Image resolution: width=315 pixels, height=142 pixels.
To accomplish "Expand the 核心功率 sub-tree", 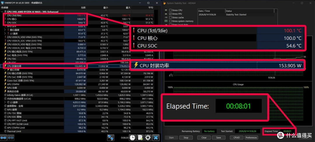I will (x=5, y=70).
